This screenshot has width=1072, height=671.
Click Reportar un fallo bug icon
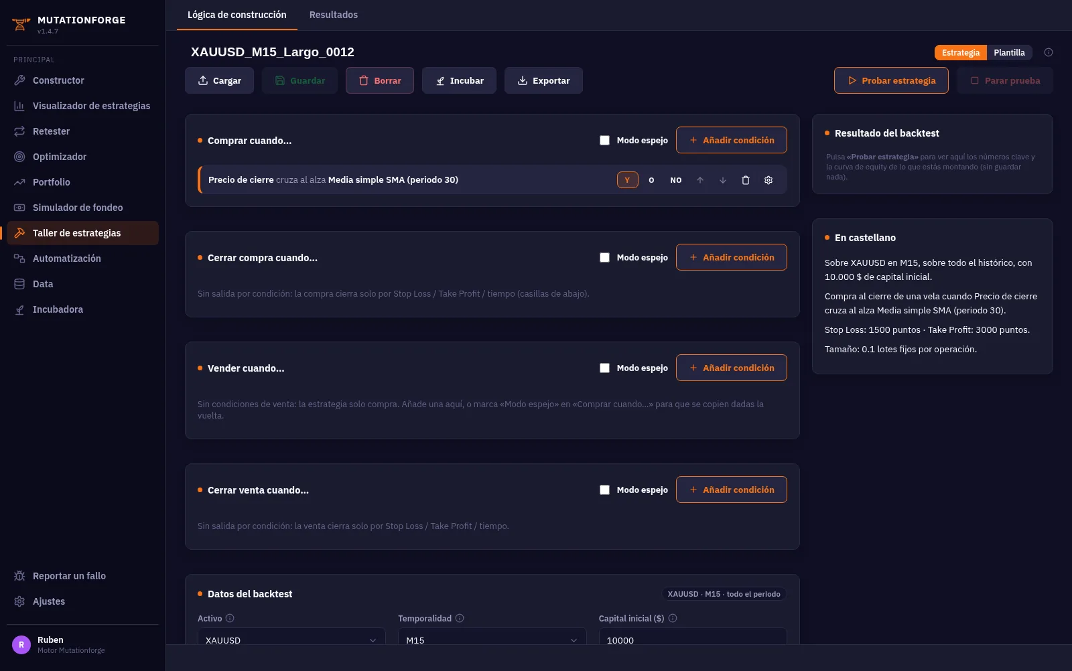(x=19, y=576)
